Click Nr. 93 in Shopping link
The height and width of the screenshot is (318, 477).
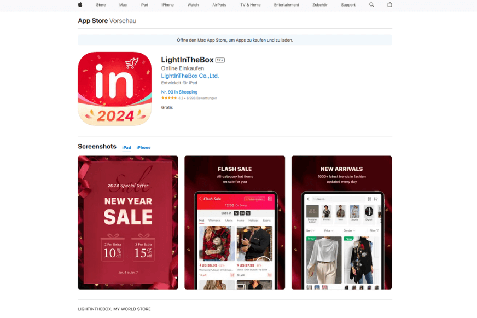tap(179, 92)
